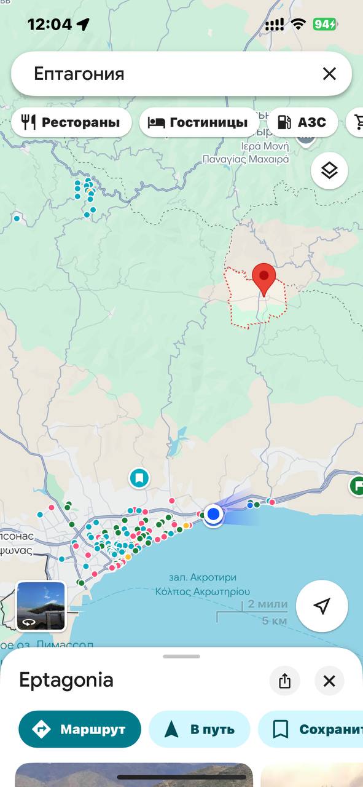Viewport: 363px width, 787px height.
Task: Filter by АЗС gas stations chip
Action: pos(302,122)
